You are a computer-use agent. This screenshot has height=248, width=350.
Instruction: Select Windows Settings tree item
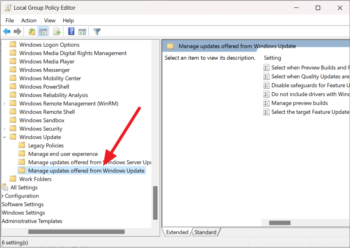pos(23,213)
